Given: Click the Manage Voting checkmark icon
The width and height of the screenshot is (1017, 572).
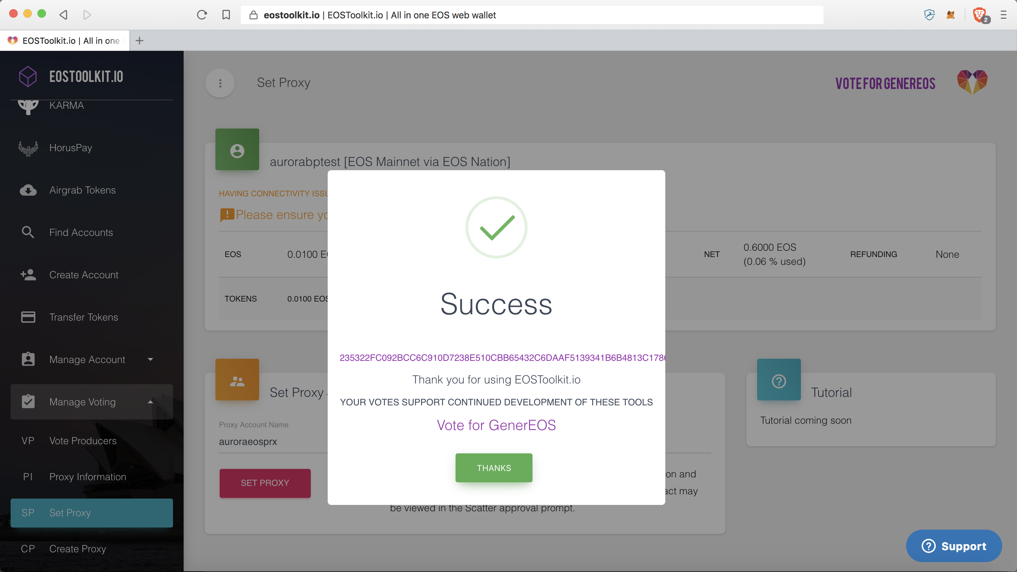Looking at the screenshot, I should 28,401.
